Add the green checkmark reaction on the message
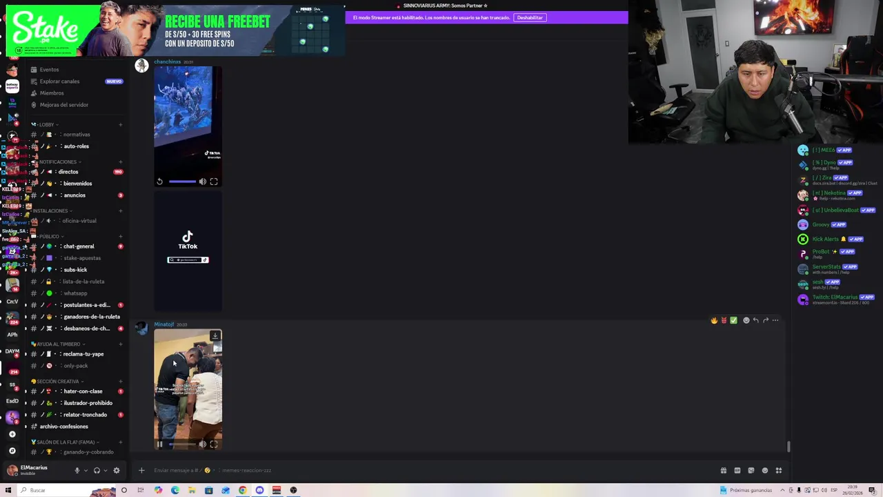 [x=733, y=320]
